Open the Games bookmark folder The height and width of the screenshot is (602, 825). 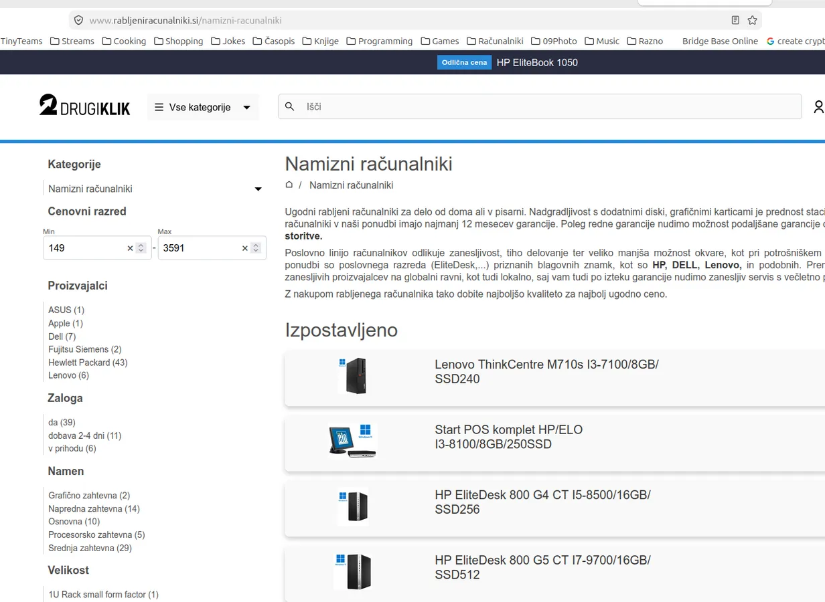pyautogui.click(x=440, y=41)
